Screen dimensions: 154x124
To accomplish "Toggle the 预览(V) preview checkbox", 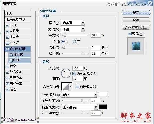I will (130, 34).
